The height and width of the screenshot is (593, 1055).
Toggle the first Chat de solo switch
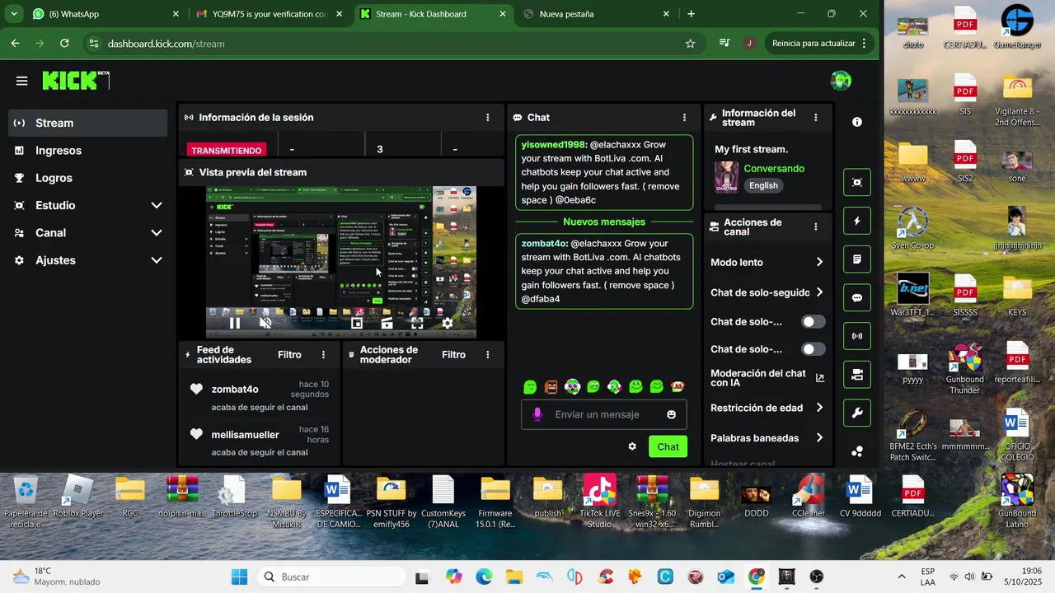814,322
